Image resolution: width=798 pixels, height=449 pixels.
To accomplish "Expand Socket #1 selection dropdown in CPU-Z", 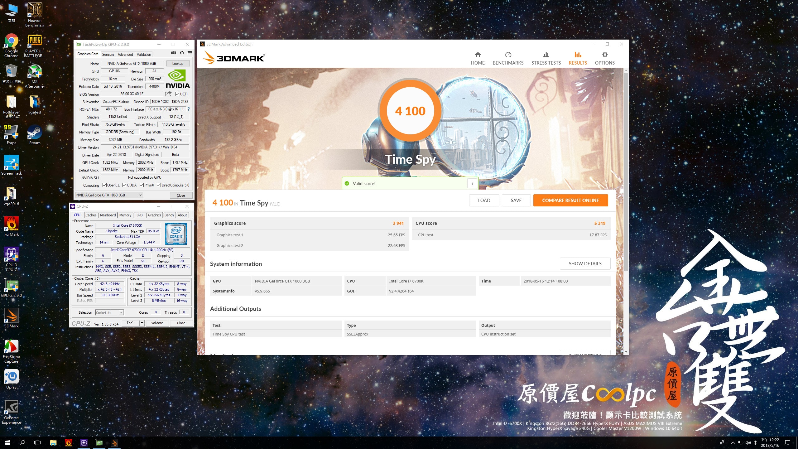I will (x=121, y=312).
